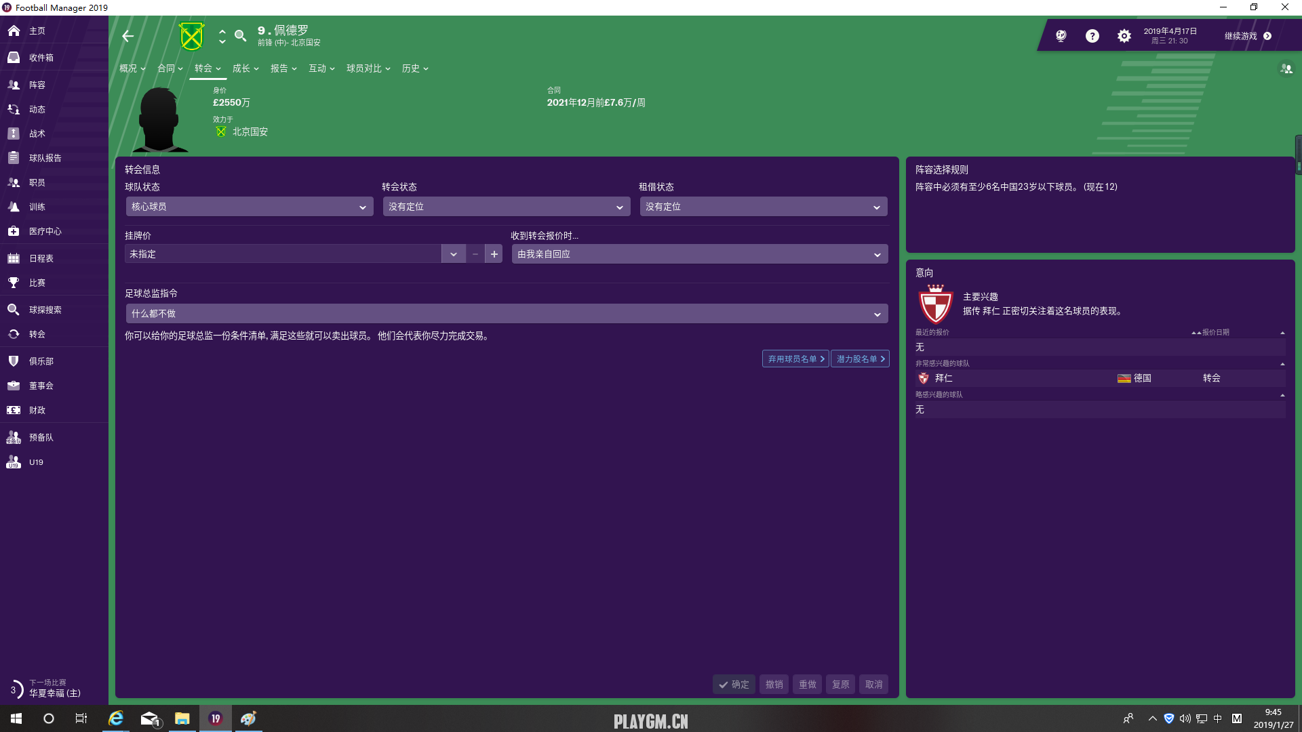Open 收到转会报价时 由我亲自回应 dropdown
This screenshot has width=1302, height=732.
tap(700, 254)
